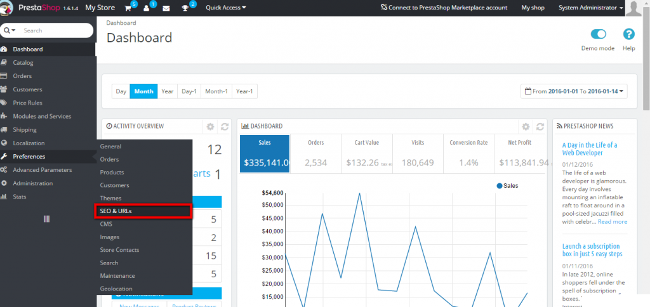The width and height of the screenshot is (650, 307).
Task: Switch to the Cart Value chart tab
Action: coord(367,153)
